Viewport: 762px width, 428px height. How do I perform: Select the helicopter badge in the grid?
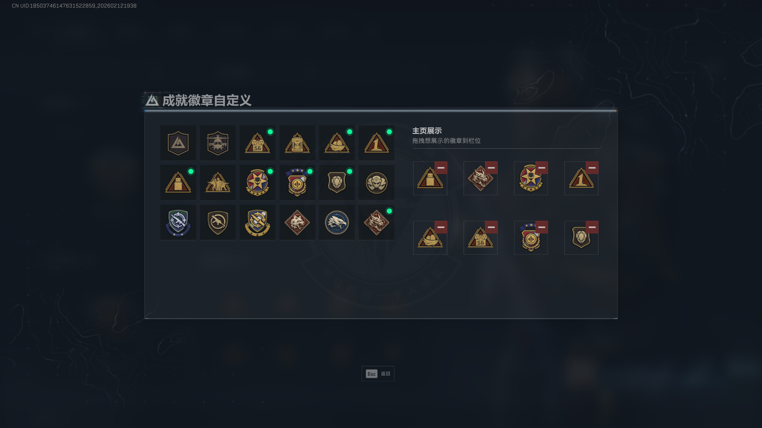click(218, 143)
